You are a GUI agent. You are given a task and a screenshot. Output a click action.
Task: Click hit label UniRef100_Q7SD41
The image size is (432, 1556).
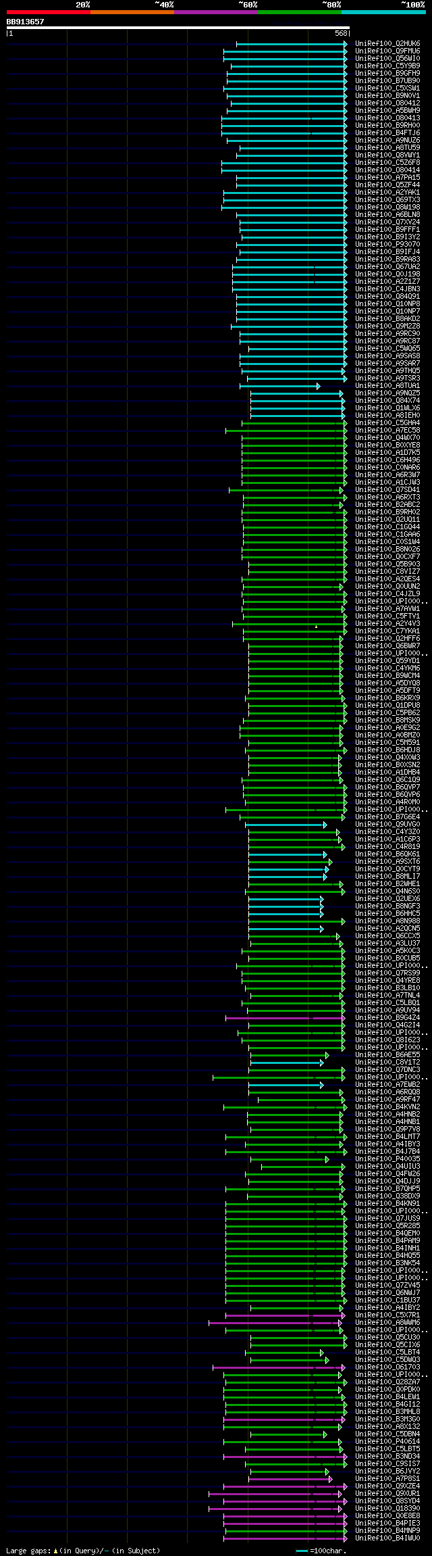pyautogui.click(x=387, y=490)
